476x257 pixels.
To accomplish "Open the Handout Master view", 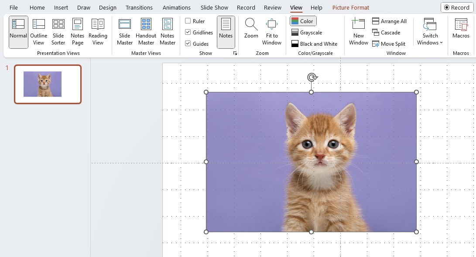I will click(146, 32).
